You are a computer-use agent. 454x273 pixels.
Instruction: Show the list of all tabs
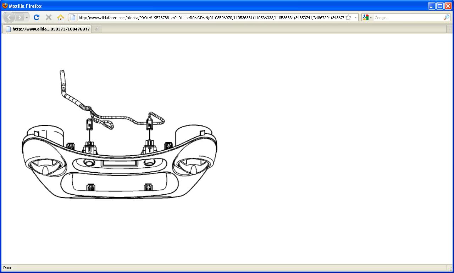pos(450,29)
